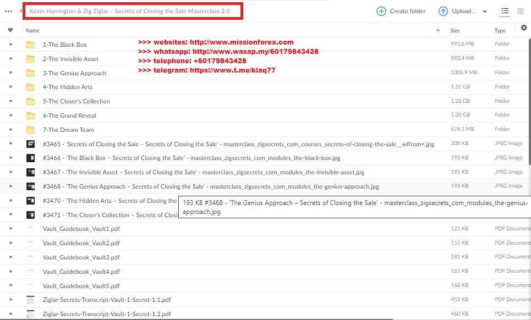
Task: Click icon of Vault_Guidebook_Vault3.pdf
Action: [30, 257]
